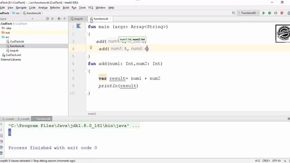Click the Make Project build icon

[234, 13]
